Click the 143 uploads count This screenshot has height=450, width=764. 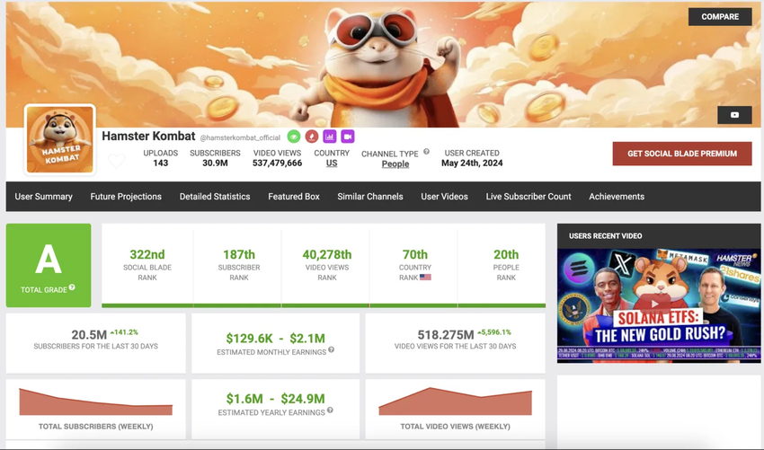click(x=160, y=163)
